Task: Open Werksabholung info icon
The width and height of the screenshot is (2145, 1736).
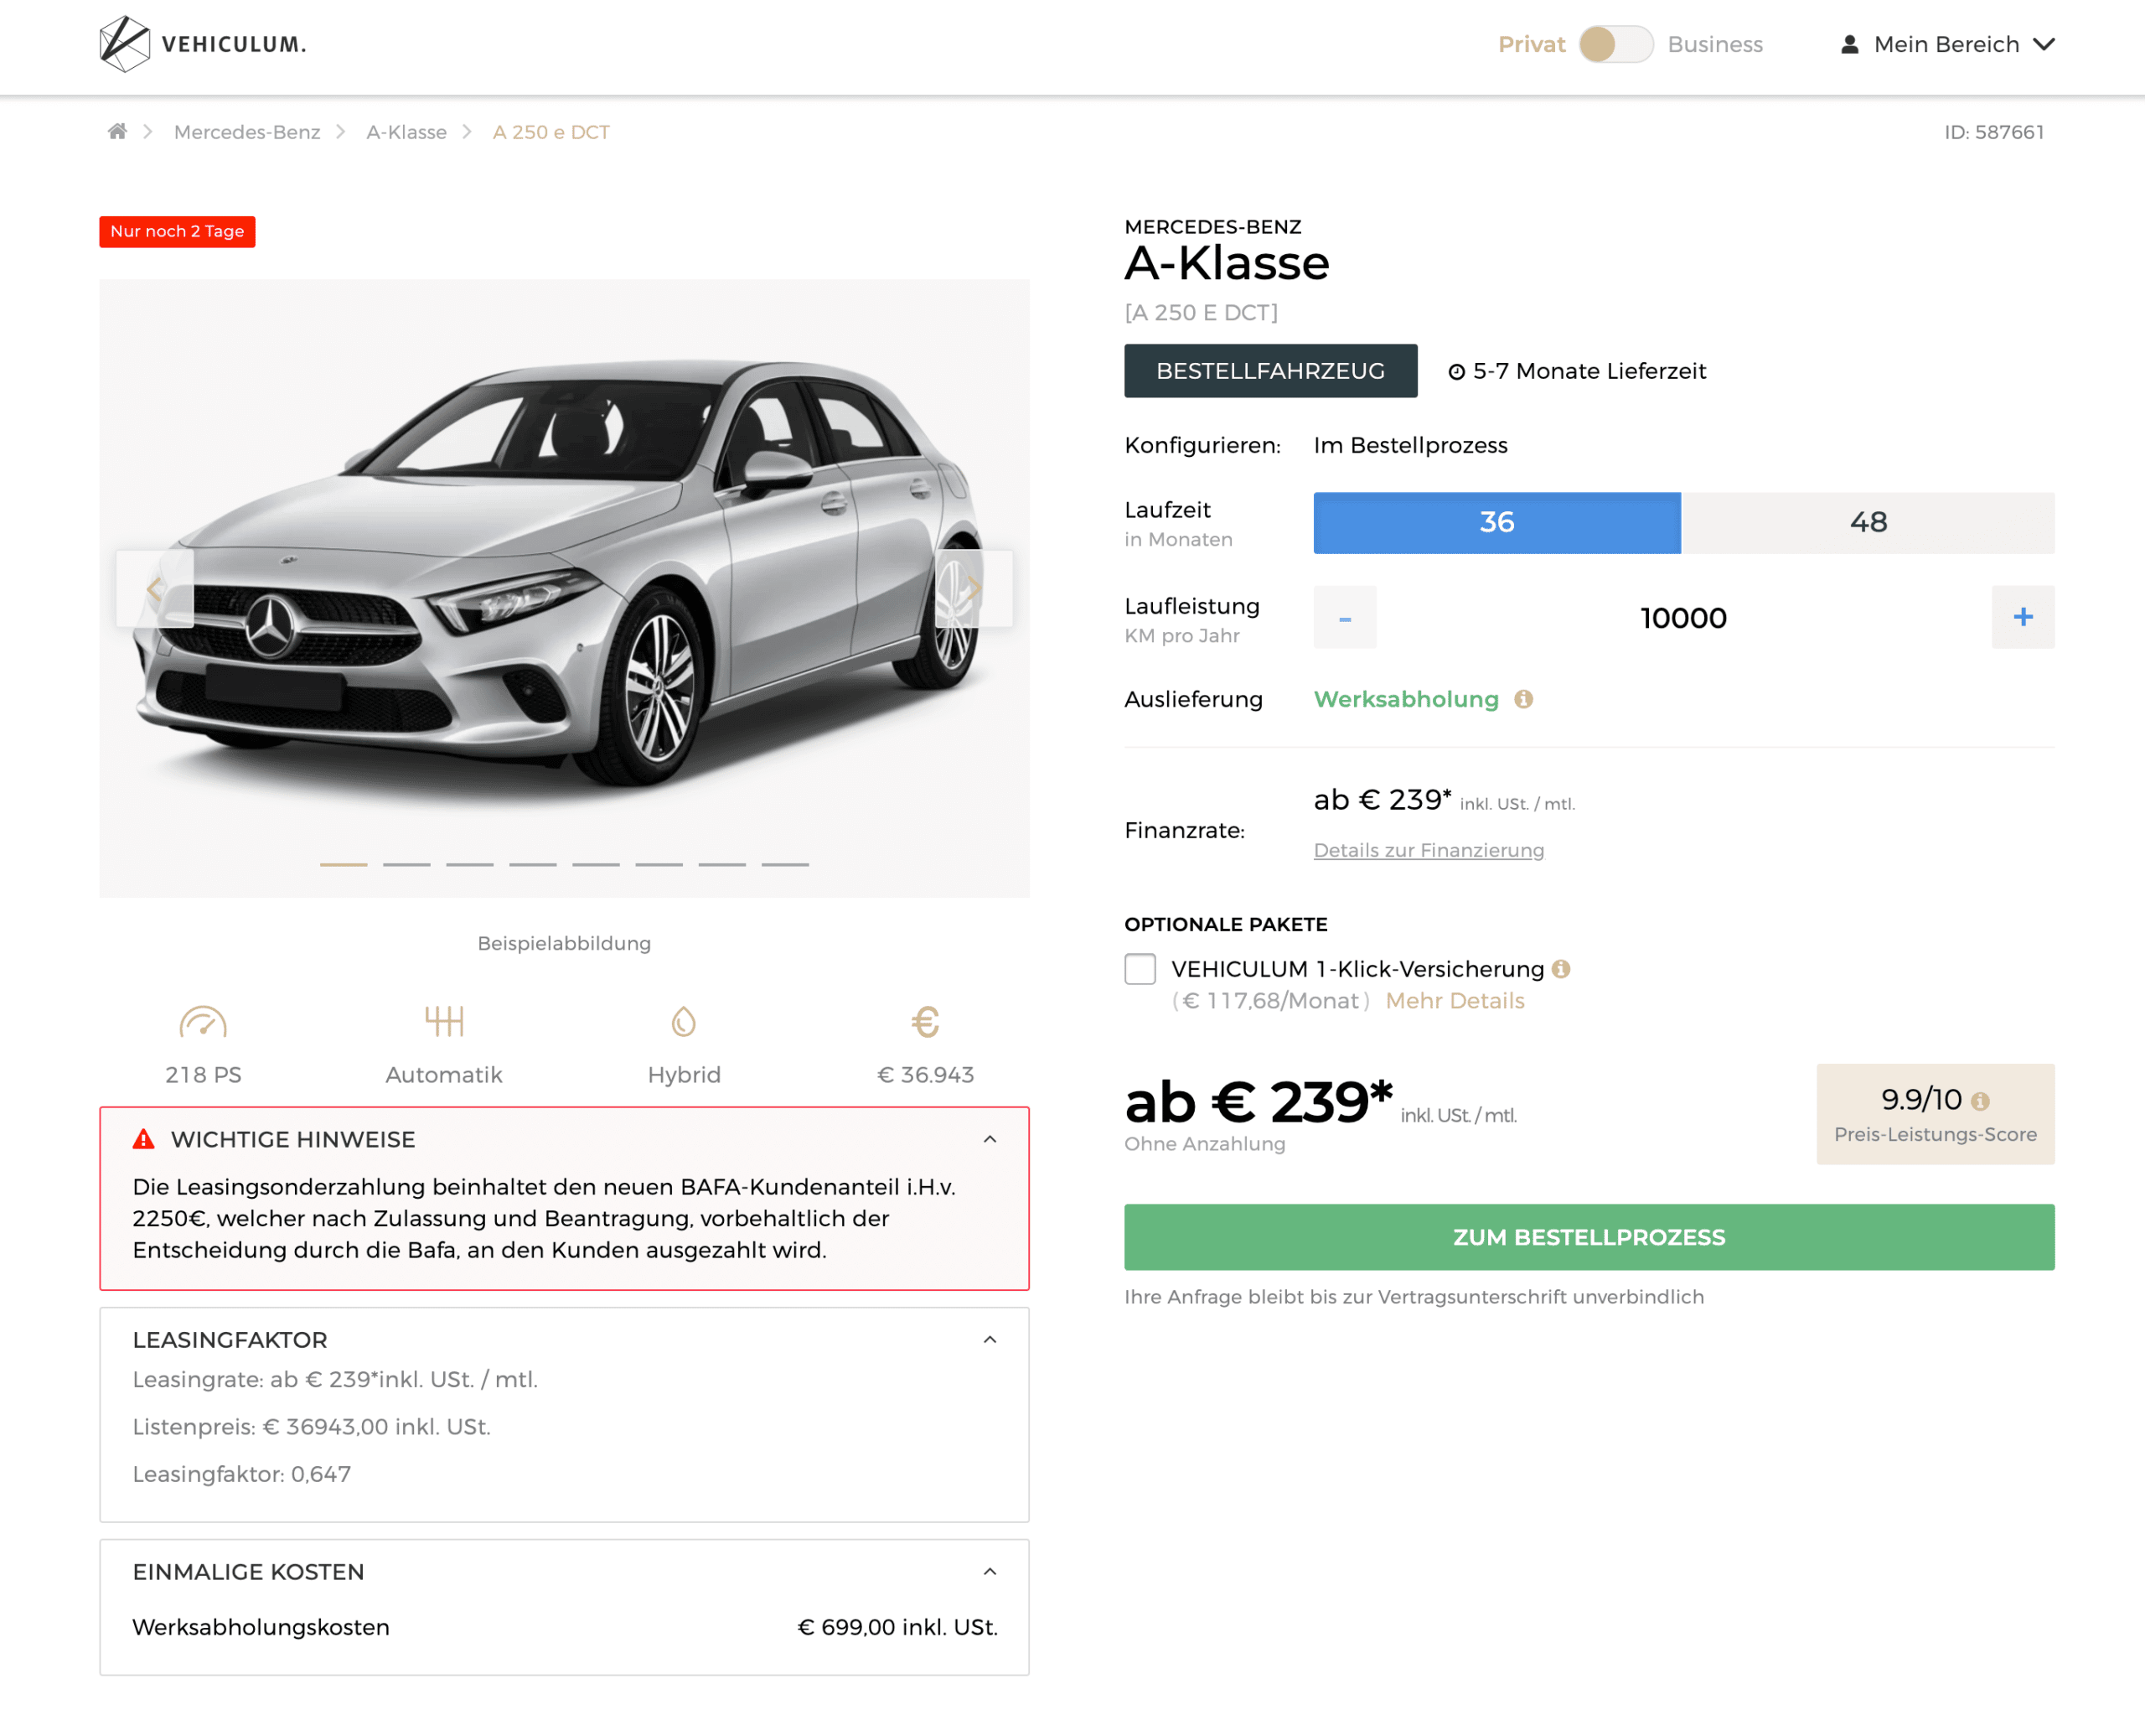Action: click(1523, 699)
